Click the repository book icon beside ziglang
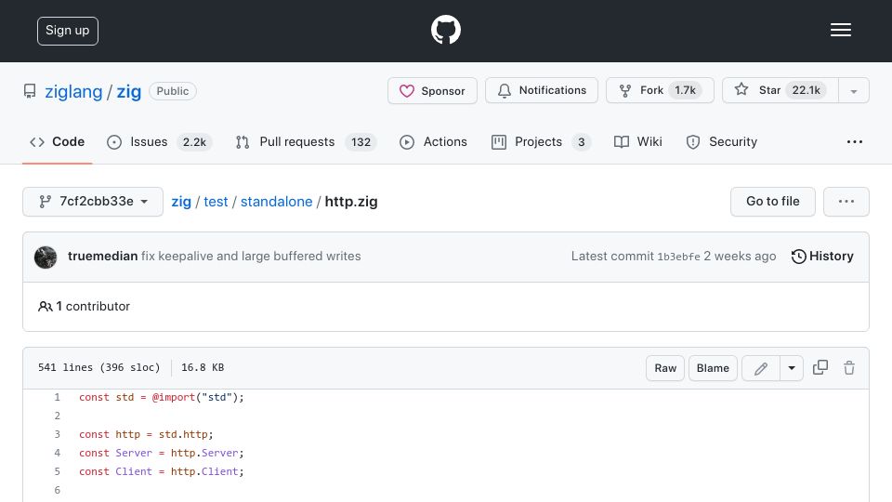 pos(30,91)
